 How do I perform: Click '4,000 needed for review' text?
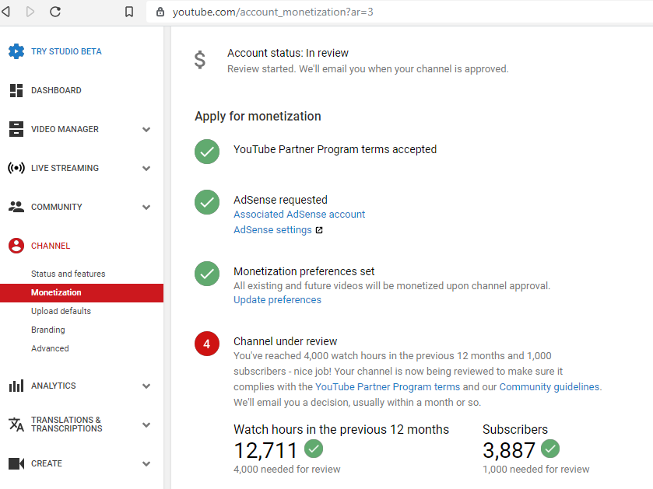[287, 470]
